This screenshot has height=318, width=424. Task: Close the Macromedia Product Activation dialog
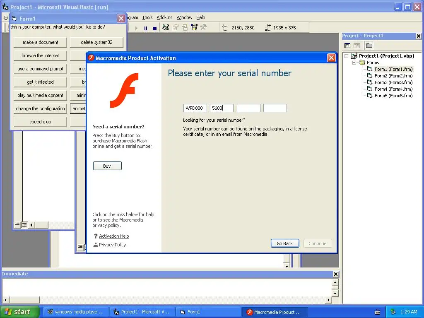pos(331,58)
